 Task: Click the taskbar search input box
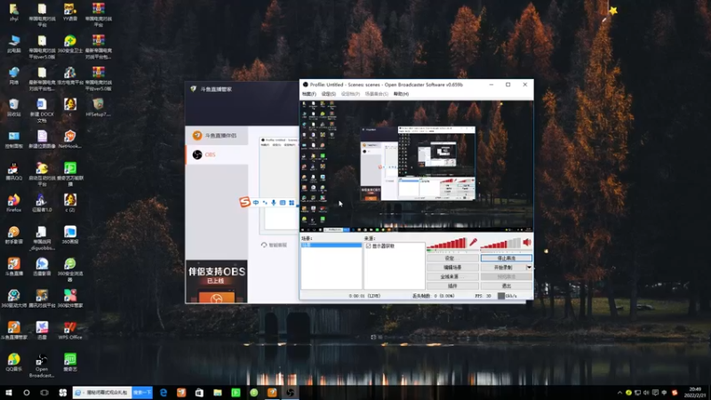click(103, 392)
